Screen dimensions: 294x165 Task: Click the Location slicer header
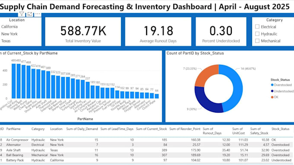click(x=17, y=20)
